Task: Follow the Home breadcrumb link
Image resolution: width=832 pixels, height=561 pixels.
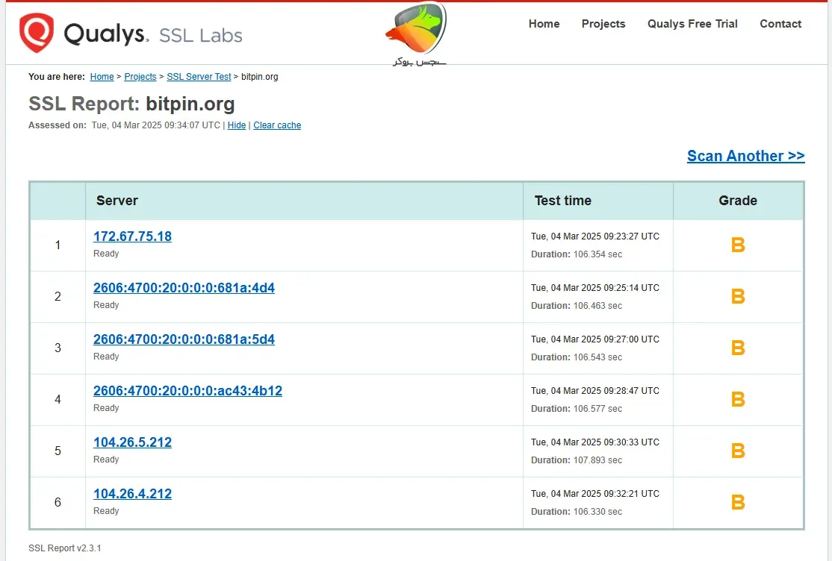Action: [x=102, y=77]
